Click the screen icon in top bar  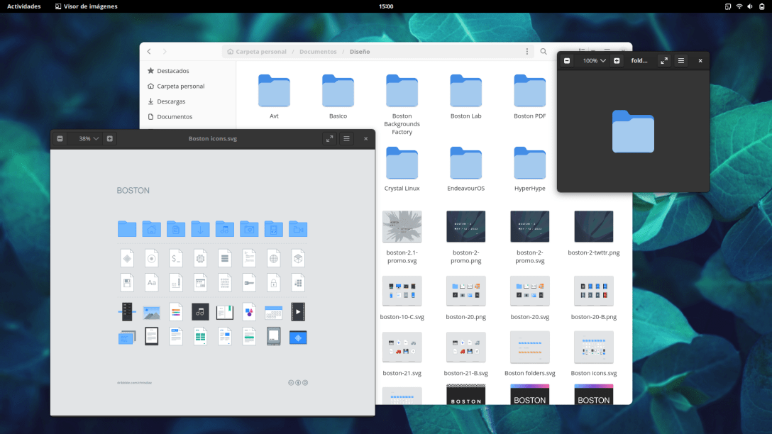tap(728, 6)
